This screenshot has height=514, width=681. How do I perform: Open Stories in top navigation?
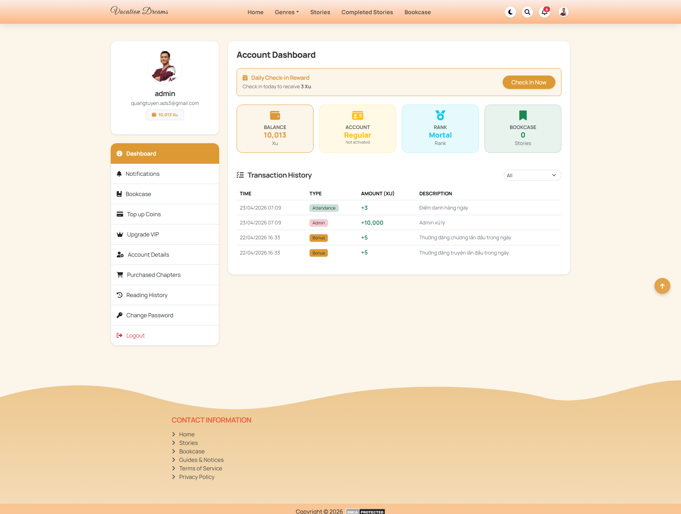(x=320, y=12)
